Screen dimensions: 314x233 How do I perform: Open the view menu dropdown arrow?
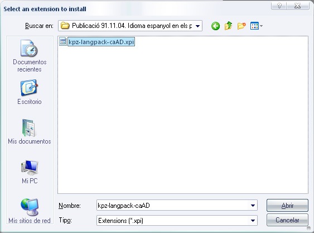tap(261, 26)
